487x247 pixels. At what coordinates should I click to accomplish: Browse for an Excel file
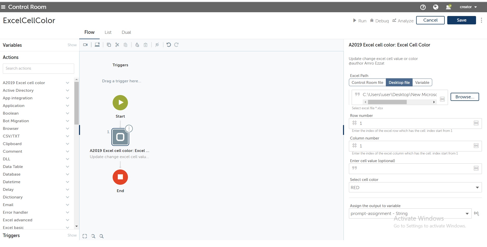[465, 97]
